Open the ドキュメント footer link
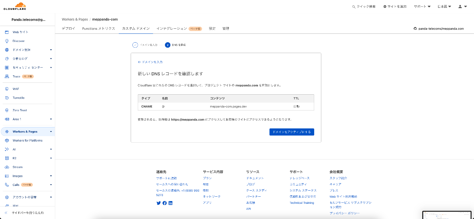Viewport: 474px width, 219px height. point(255,178)
